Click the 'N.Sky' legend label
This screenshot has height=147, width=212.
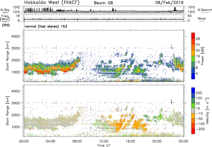coord(5,10)
